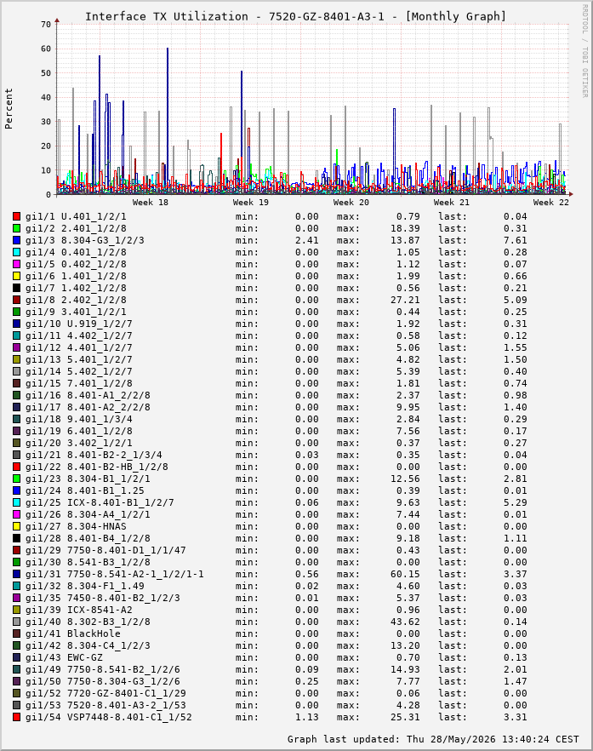Click the Week 22 axis label
Screen dimensions: 593x751
551,203
